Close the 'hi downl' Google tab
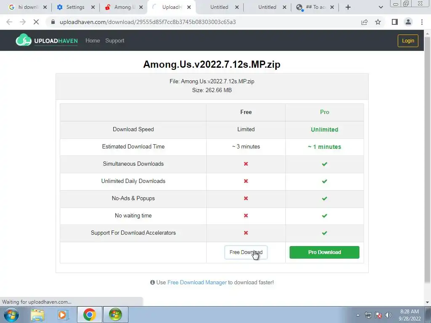 [45, 7]
